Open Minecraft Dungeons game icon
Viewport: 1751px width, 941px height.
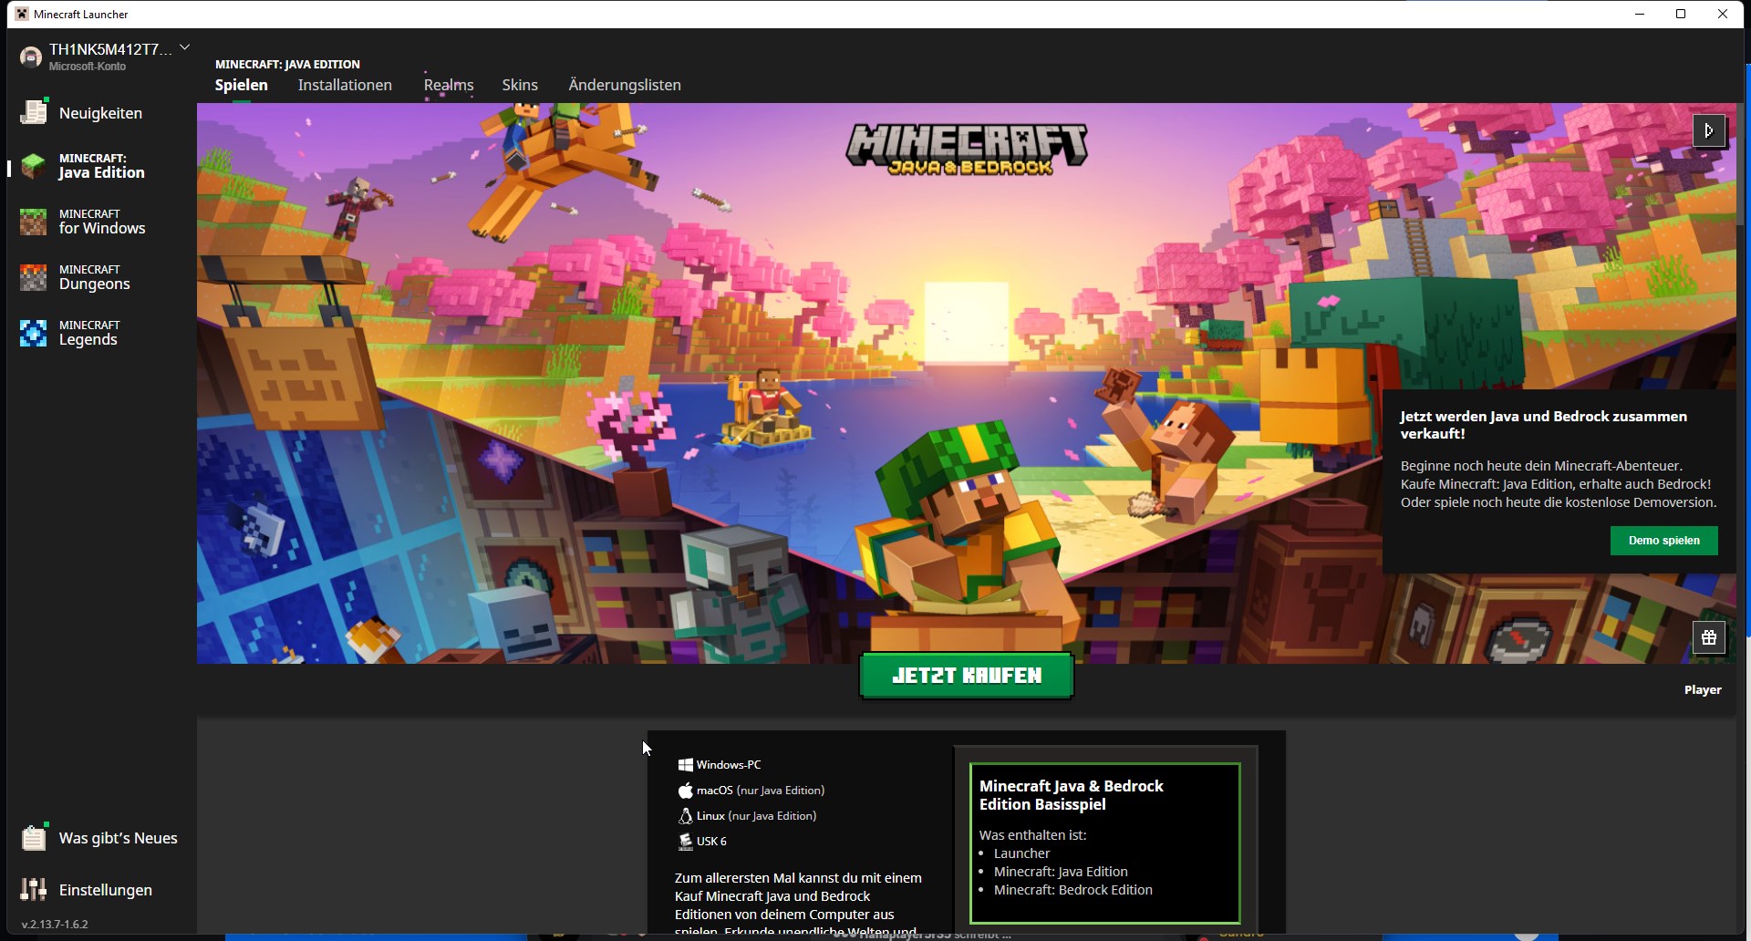click(34, 277)
